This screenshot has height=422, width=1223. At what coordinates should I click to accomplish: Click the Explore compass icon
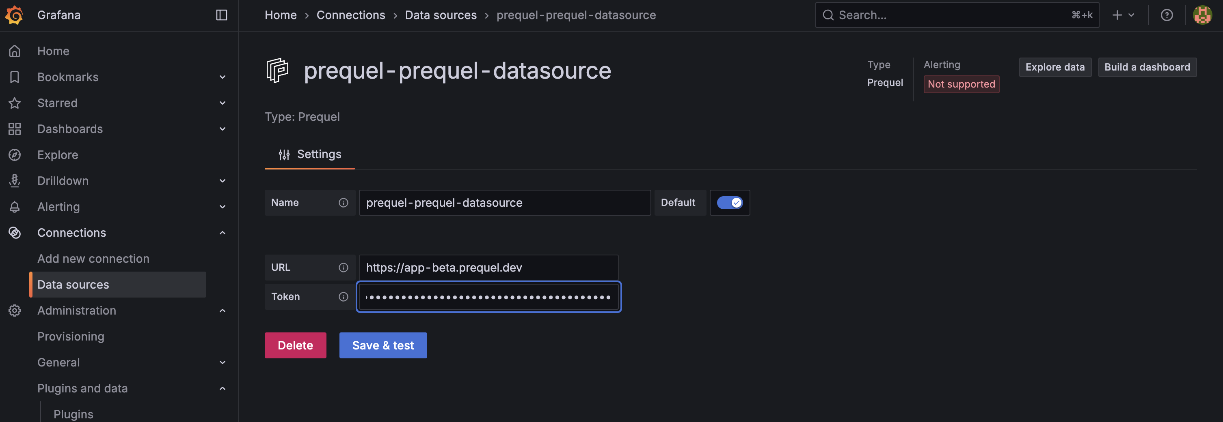pos(15,154)
